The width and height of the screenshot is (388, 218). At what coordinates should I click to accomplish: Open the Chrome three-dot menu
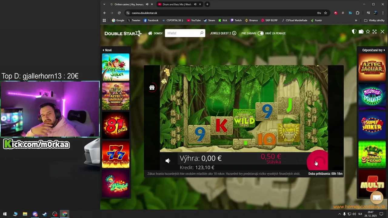click(383, 13)
